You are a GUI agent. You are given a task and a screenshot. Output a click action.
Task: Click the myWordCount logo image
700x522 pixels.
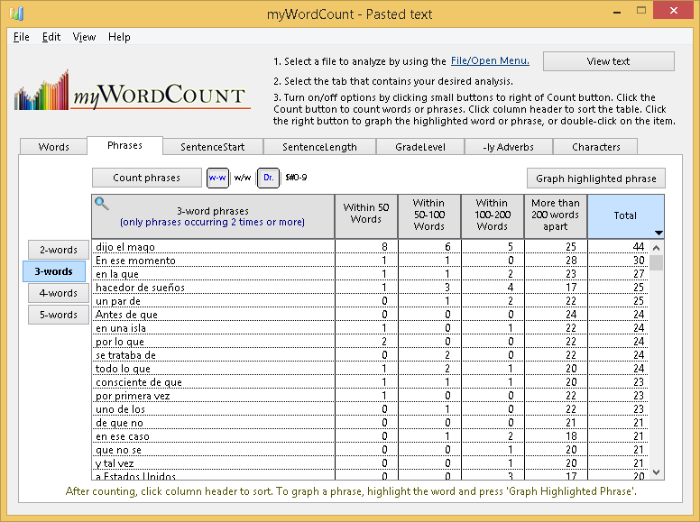131,89
